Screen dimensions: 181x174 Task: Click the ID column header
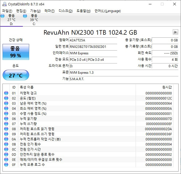[14, 87]
